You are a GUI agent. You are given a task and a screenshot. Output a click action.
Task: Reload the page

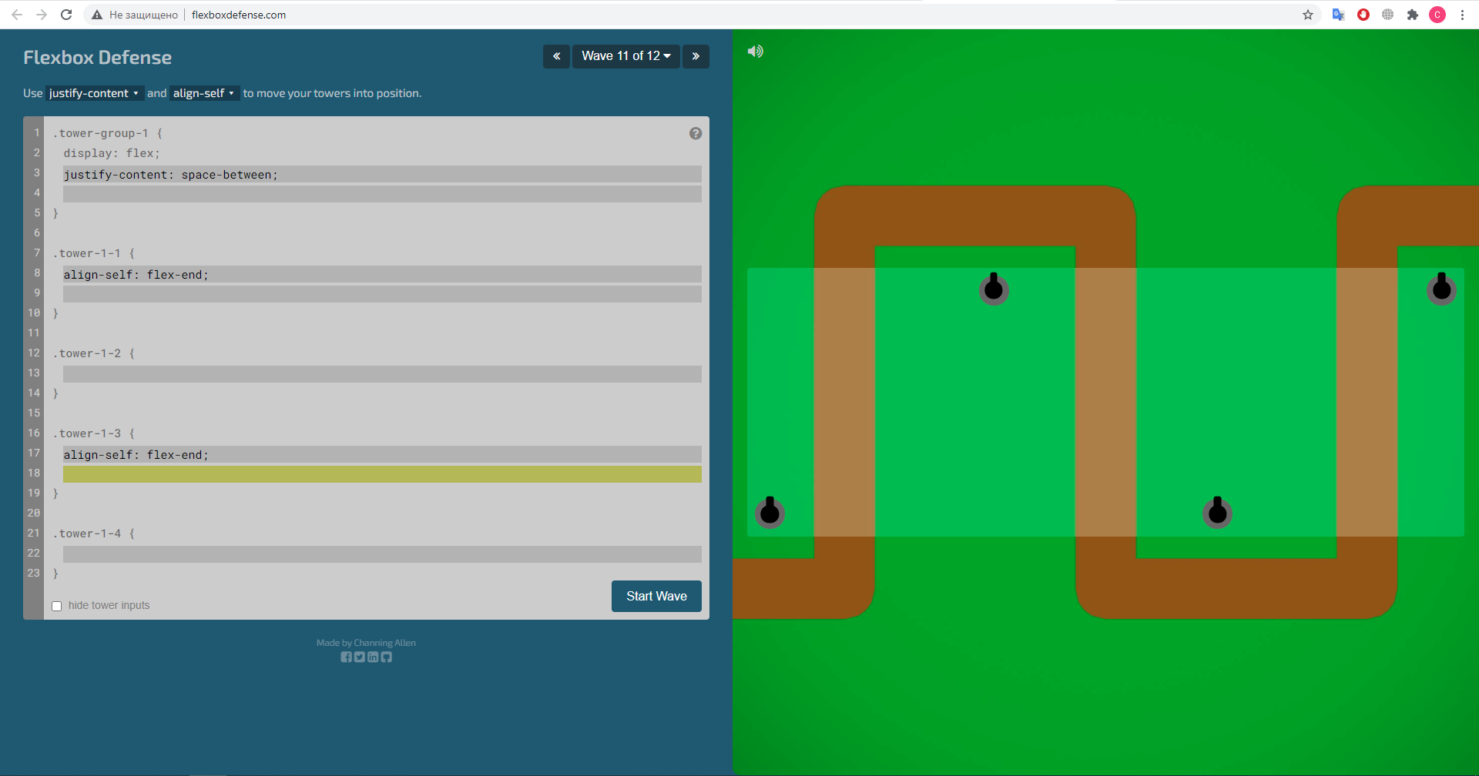(66, 15)
